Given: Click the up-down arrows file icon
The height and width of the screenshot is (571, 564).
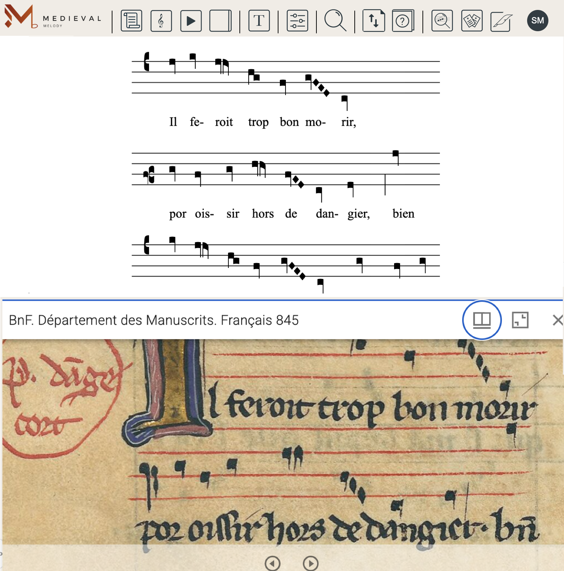Looking at the screenshot, I should tap(374, 21).
